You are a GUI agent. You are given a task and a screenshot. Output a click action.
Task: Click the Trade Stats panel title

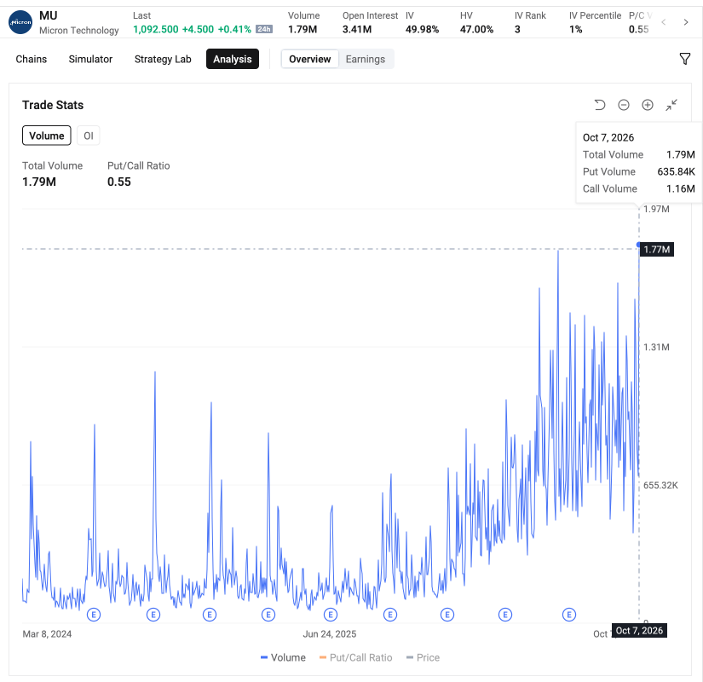(x=53, y=105)
